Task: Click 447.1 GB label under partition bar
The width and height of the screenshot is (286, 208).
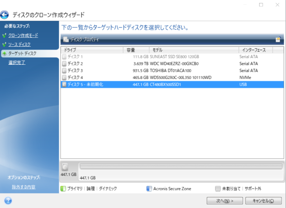Action: [x=88, y=178]
